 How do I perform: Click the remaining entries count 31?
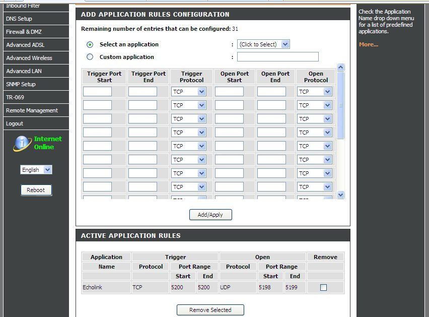[235, 29]
